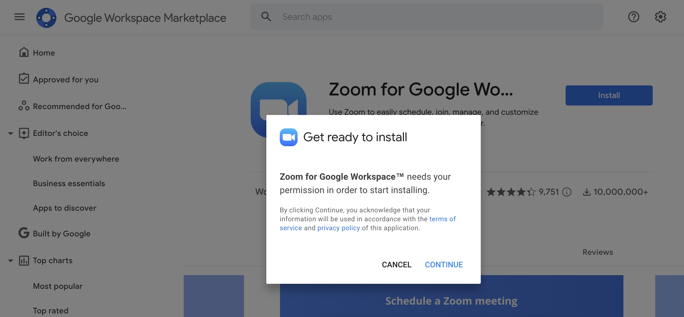The width and height of the screenshot is (684, 317).
Task: Click the rating info icon
Action: (567, 192)
